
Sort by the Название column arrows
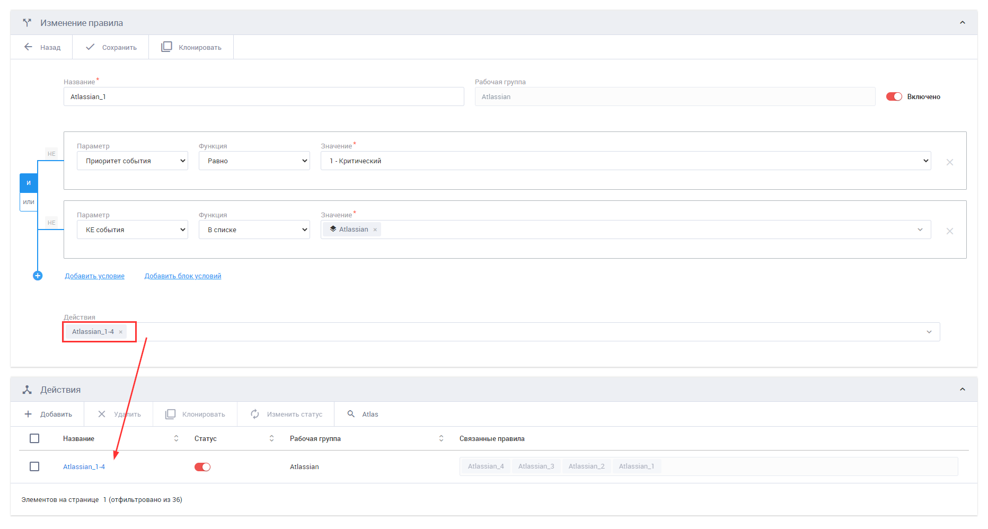pyautogui.click(x=176, y=438)
